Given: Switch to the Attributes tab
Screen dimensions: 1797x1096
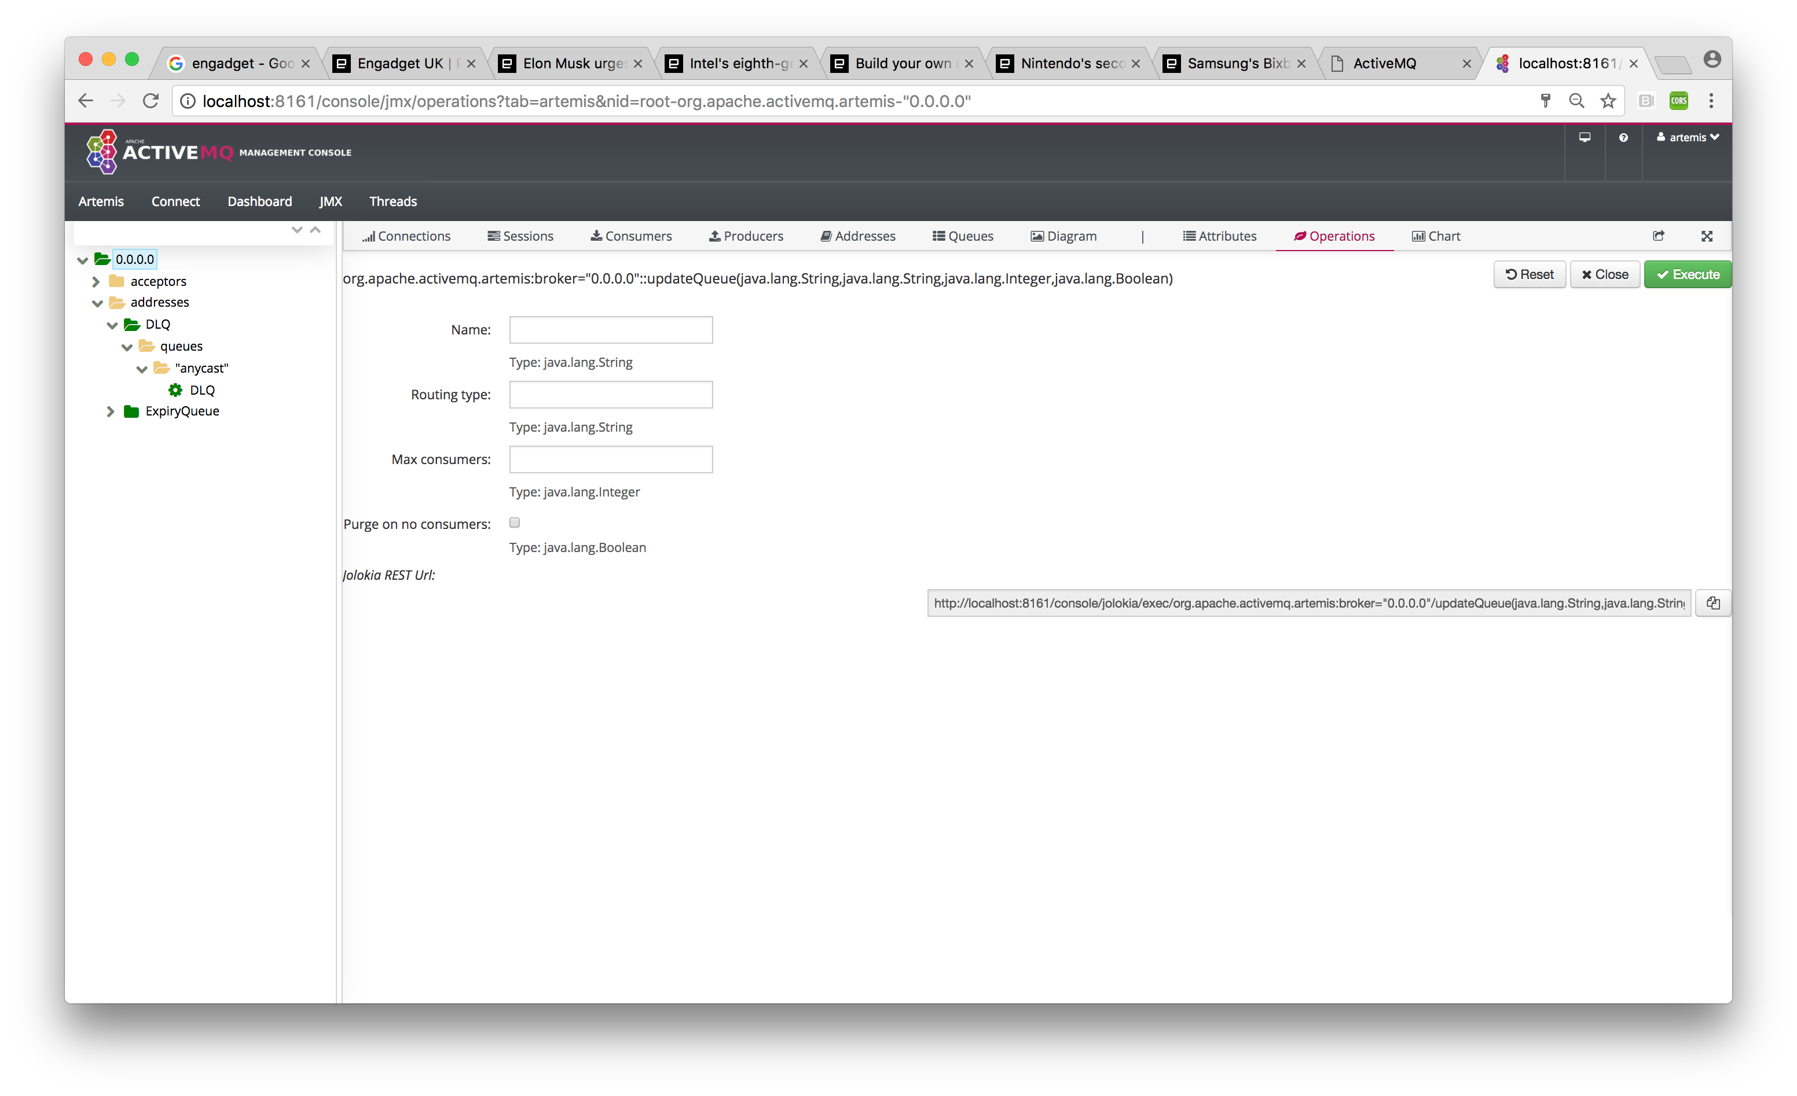Looking at the screenshot, I should (x=1219, y=236).
